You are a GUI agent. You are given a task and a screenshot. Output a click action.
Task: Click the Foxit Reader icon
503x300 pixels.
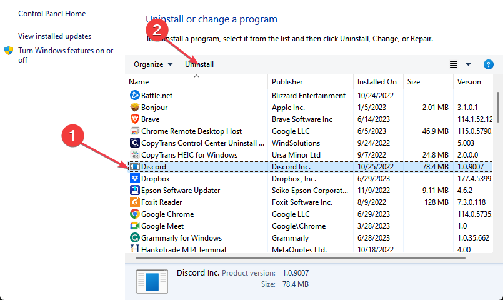[x=134, y=202]
